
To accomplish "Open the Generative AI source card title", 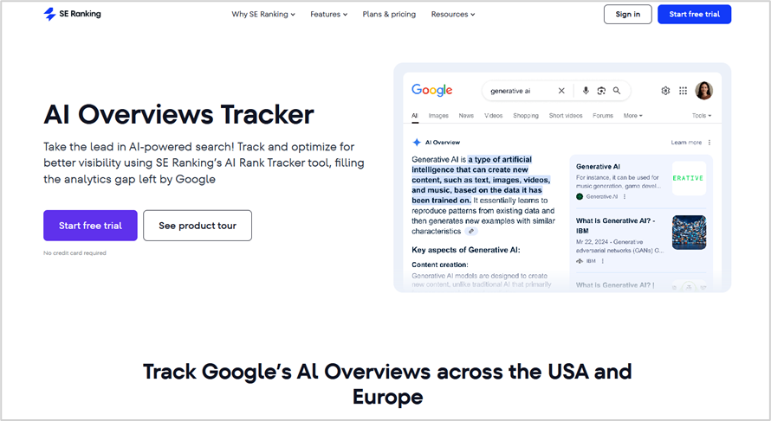I will (x=598, y=167).
